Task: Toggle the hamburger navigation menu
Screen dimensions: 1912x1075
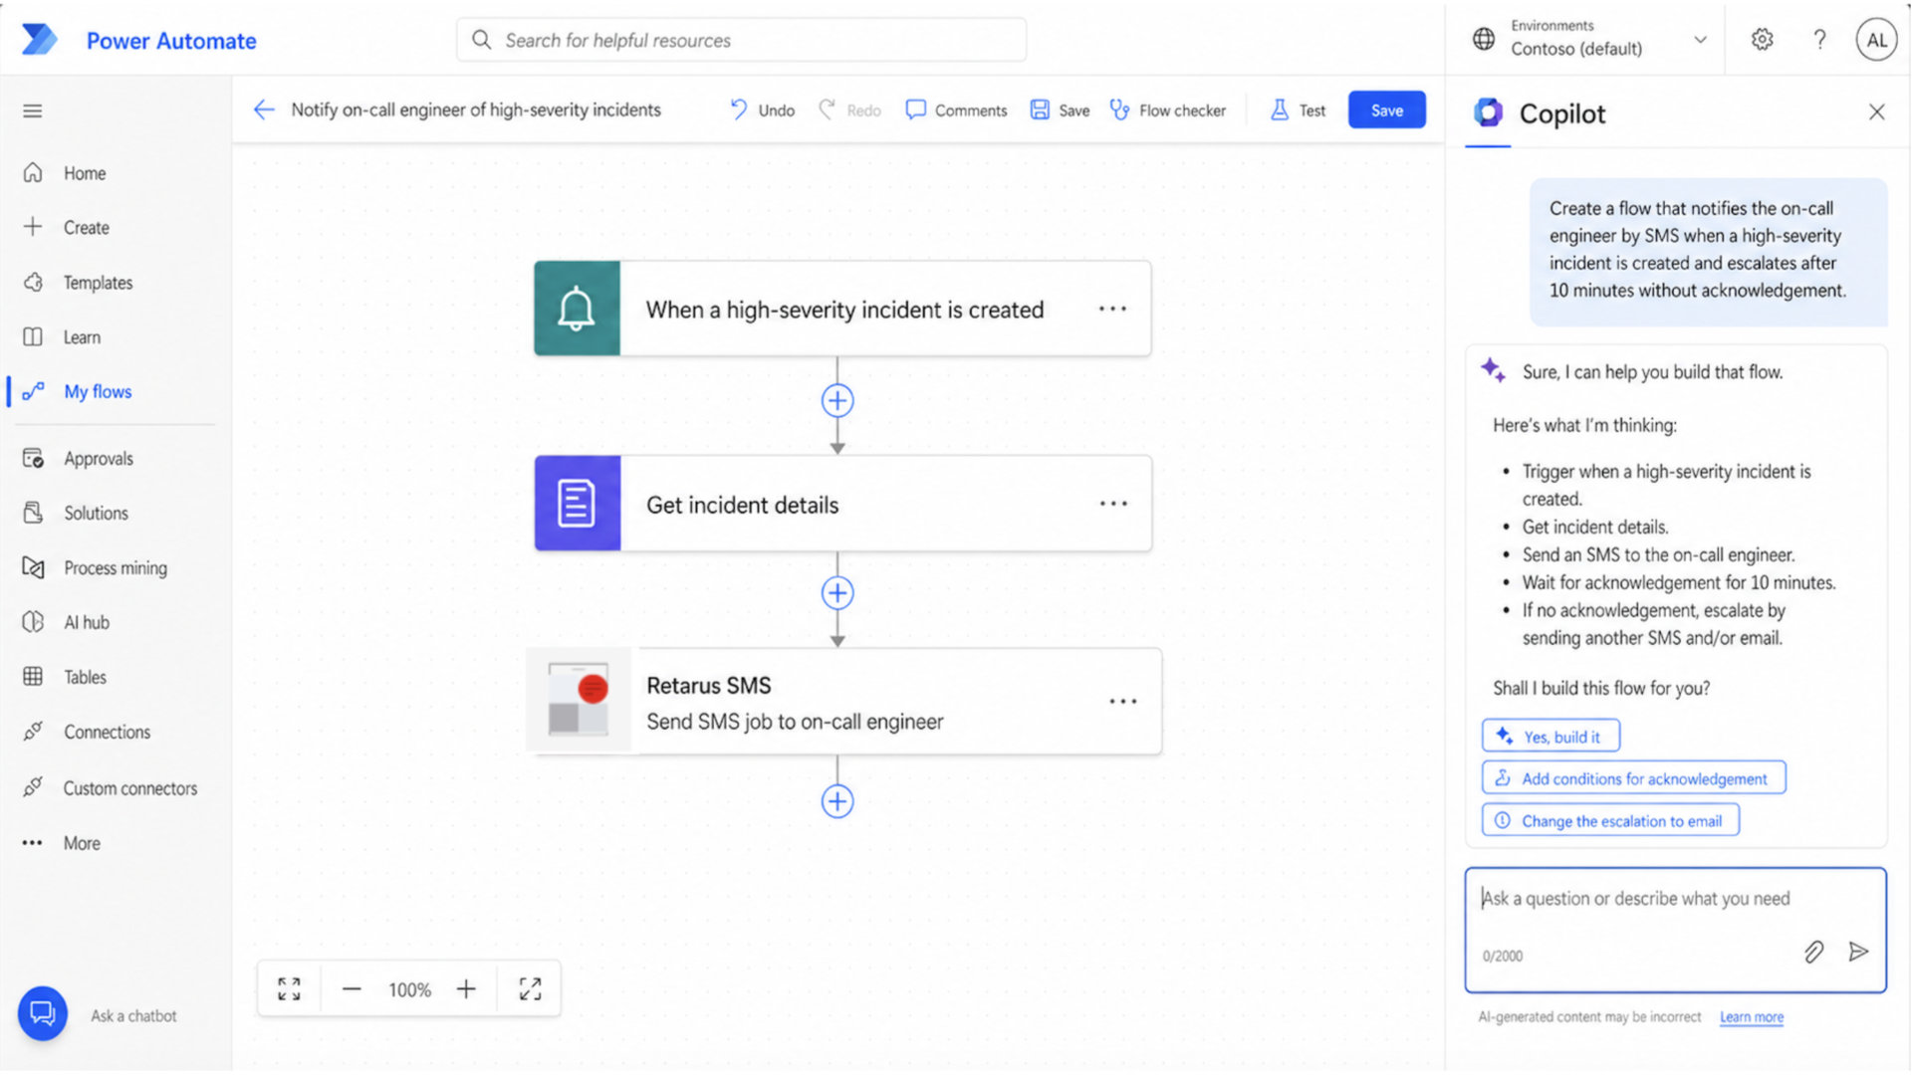Action: [x=33, y=110]
